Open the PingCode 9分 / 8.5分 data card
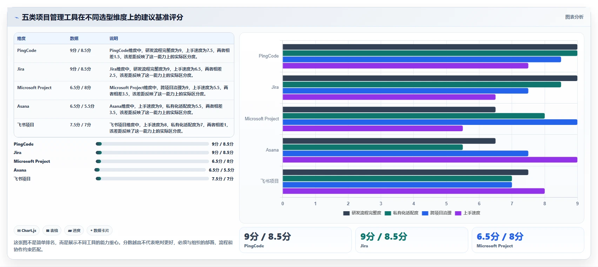 tap(295, 240)
